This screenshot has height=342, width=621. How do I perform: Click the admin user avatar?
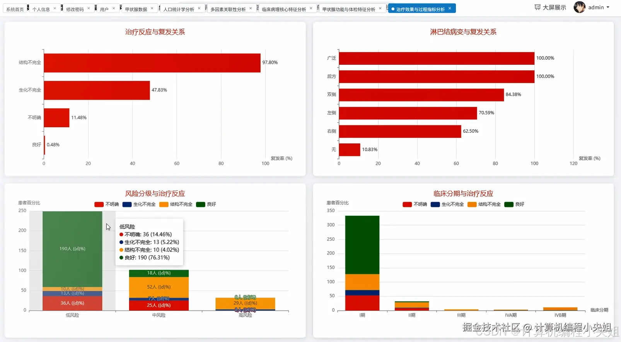579,7
